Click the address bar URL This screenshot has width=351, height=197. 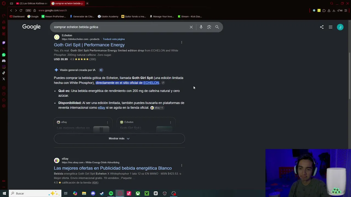tap(53, 10)
